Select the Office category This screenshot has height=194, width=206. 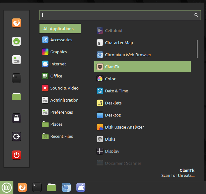click(x=60, y=76)
